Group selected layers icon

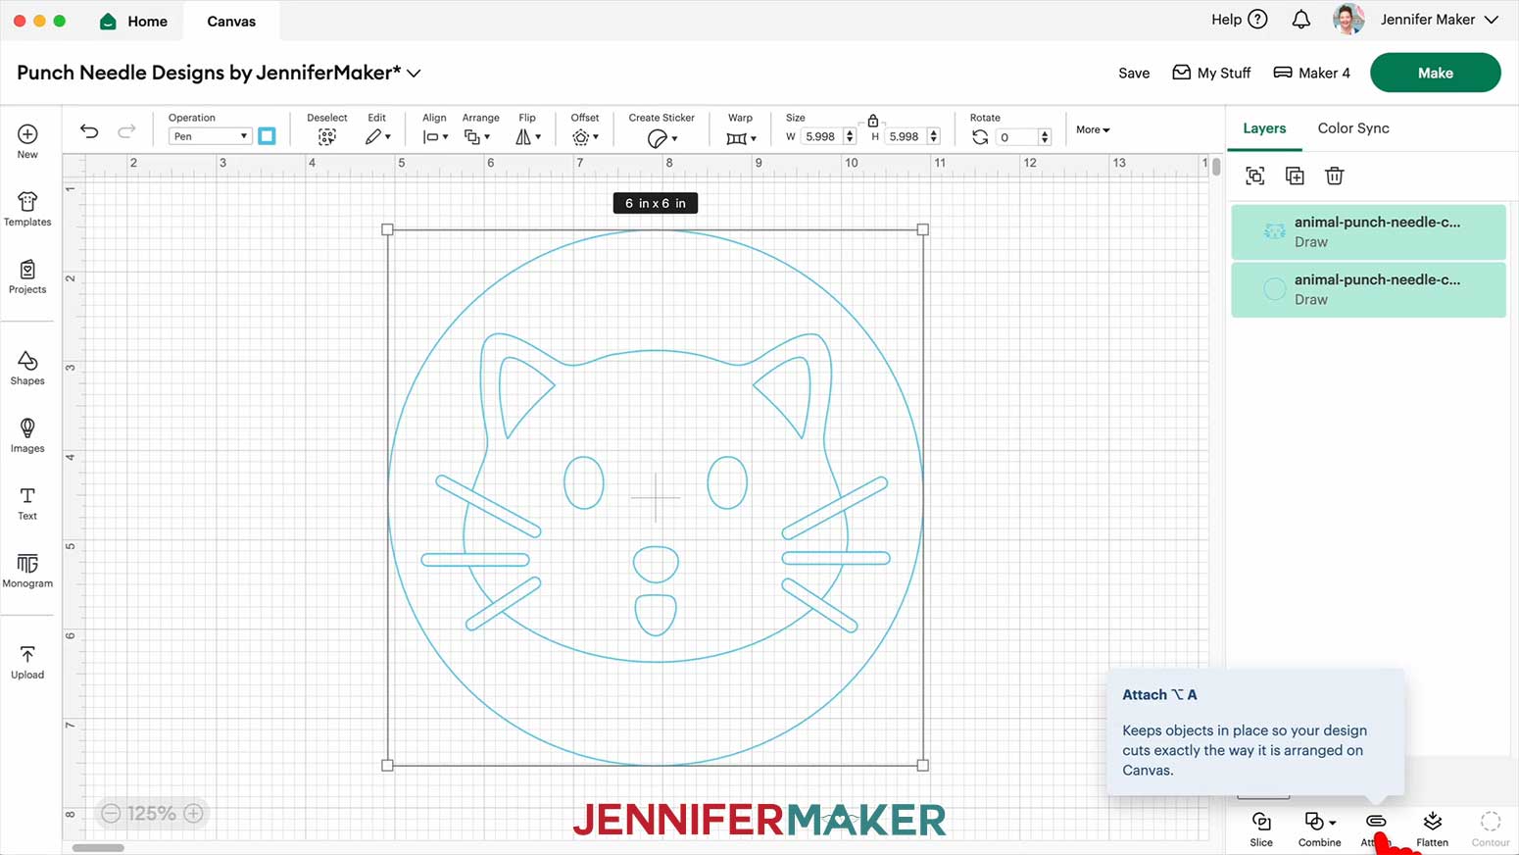pyautogui.click(x=1254, y=176)
